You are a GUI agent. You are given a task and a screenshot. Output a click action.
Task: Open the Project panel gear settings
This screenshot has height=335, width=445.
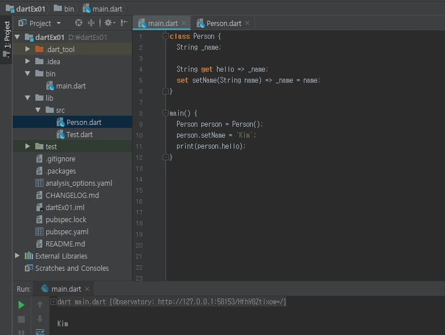click(108, 23)
